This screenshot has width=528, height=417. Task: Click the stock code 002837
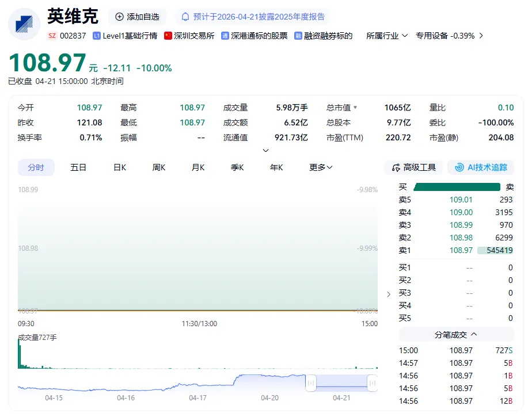tap(73, 36)
